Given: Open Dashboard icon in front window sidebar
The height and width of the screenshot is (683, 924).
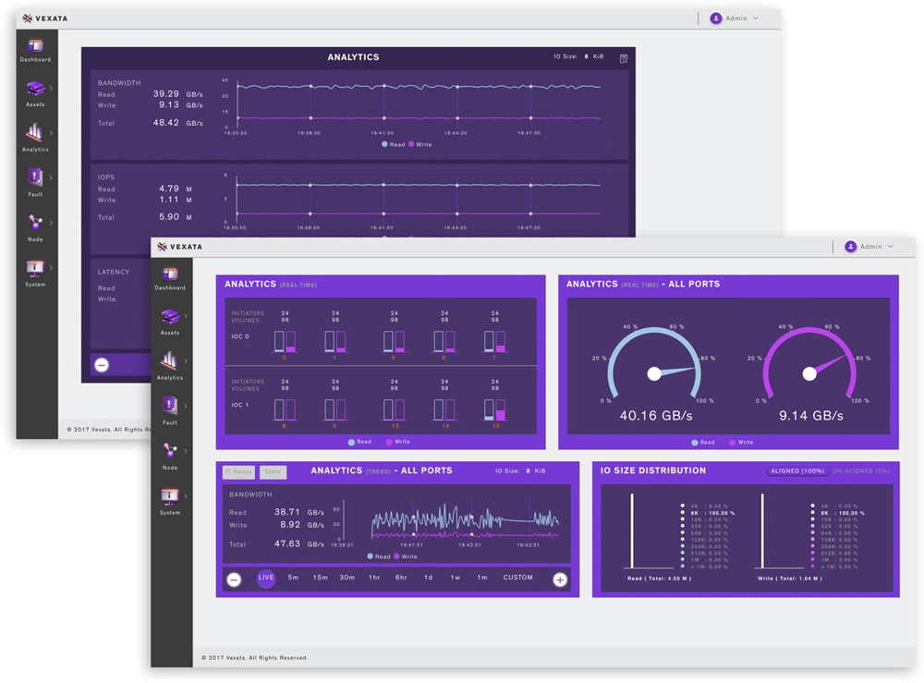Looking at the screenshot, I should [170, 276].
